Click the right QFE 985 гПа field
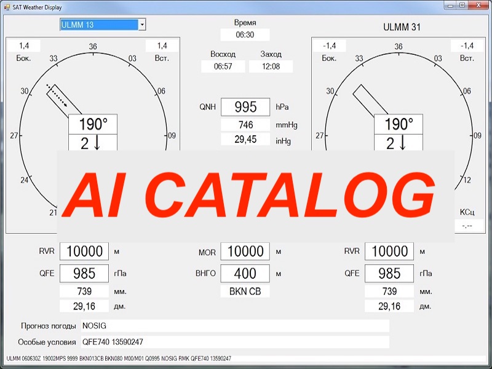 coord(389,274)
